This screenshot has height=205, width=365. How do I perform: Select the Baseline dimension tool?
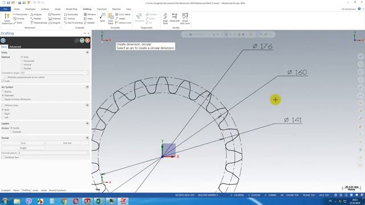click(x=55, y=14)
